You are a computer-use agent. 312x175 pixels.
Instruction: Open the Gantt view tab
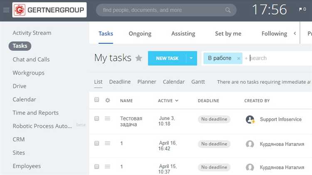[198, 82]
